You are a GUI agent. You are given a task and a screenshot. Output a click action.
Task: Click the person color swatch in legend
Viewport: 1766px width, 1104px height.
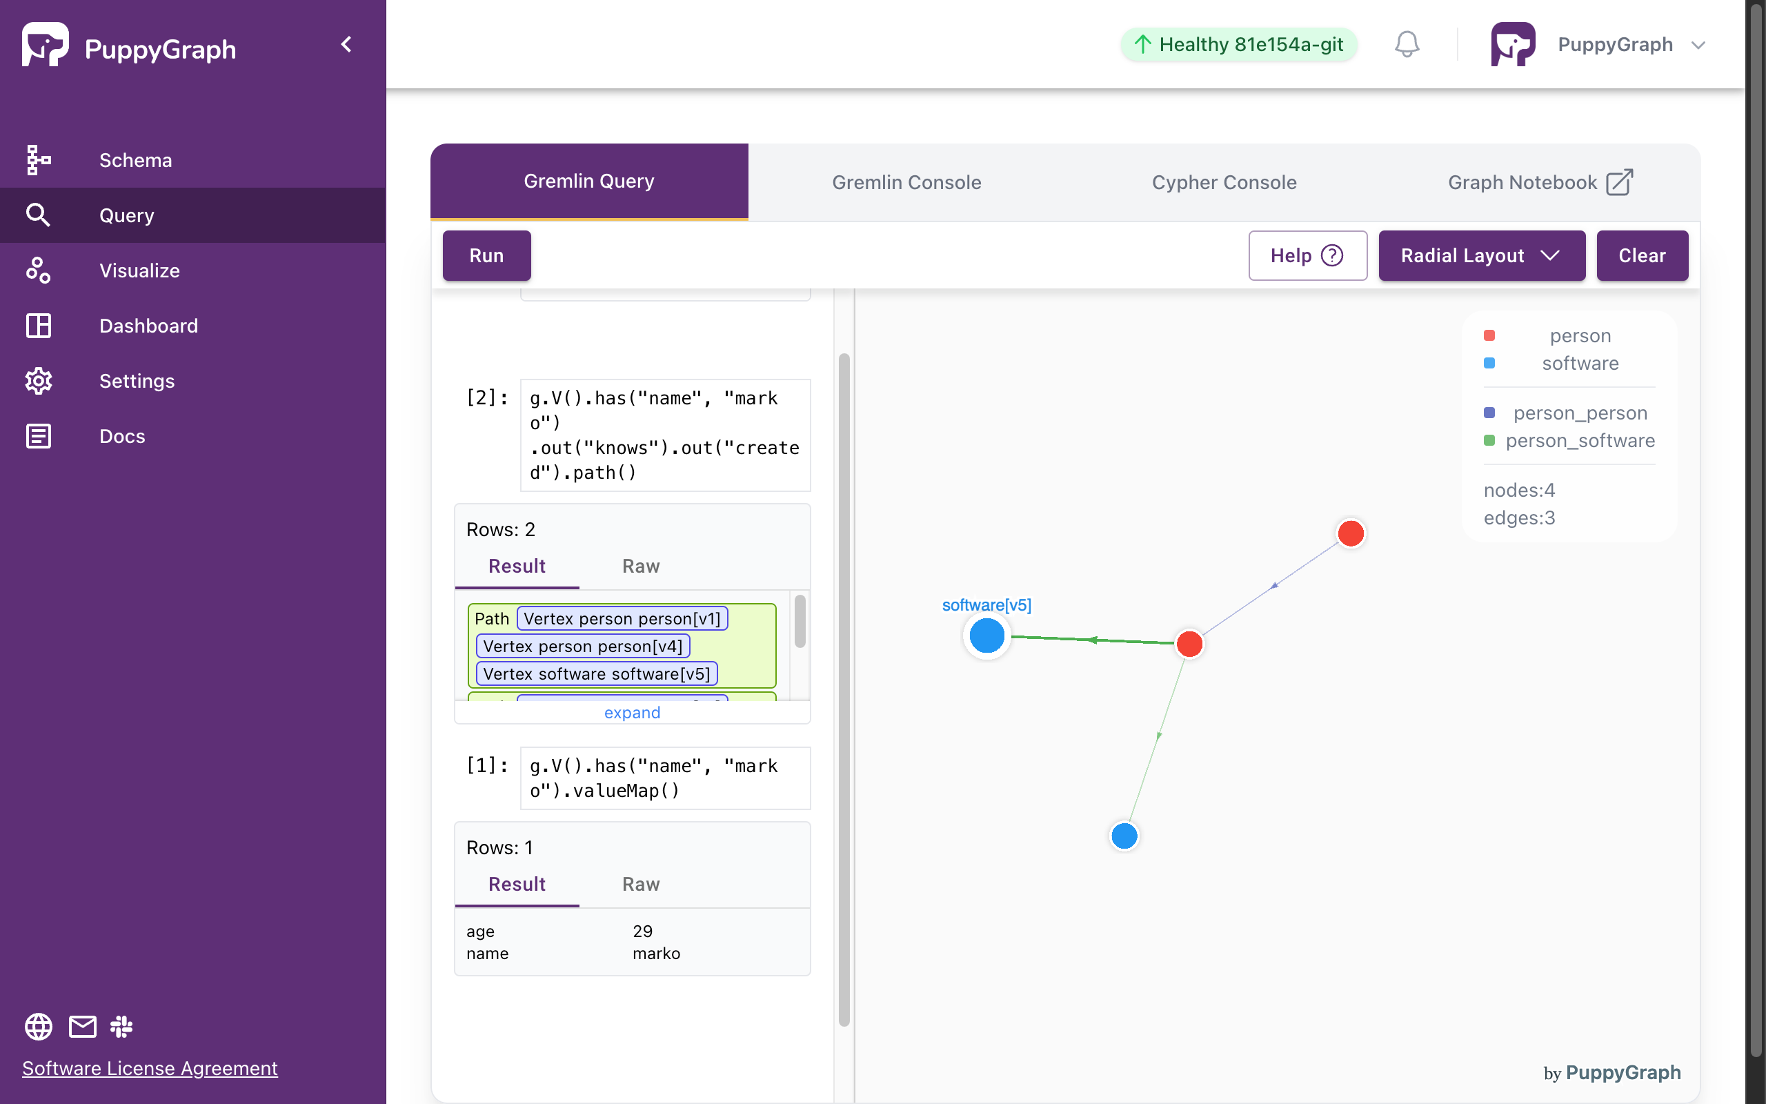[x=1490, y=336]
